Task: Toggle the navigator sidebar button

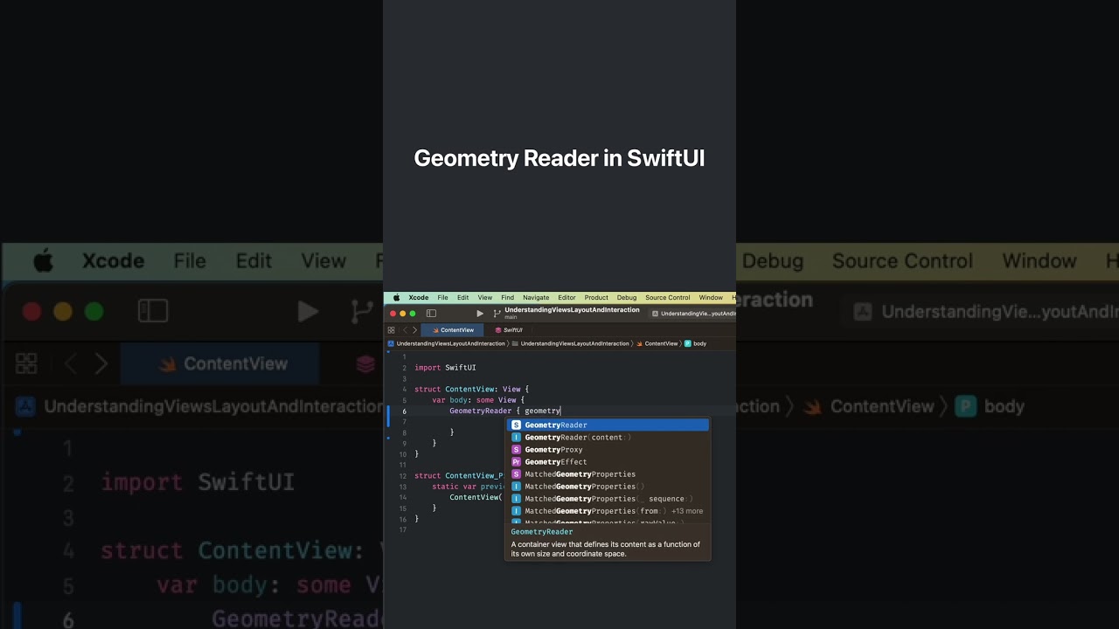Action: (431, 313)
